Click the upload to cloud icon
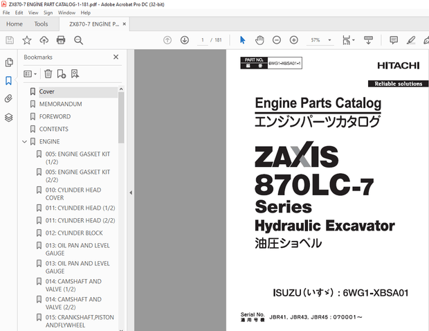429x331 pixels. [x=44, y=40]
